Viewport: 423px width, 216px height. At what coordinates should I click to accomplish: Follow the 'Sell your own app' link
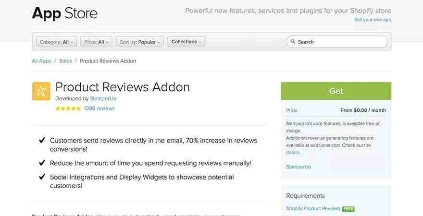(373, 20)
